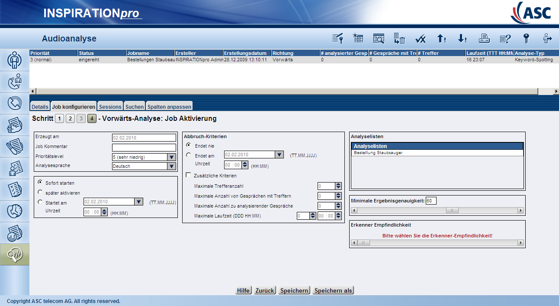Open the 'Spalten anpassen' tab
Viewport: 559px width, 306px height.
coord(169,107)
